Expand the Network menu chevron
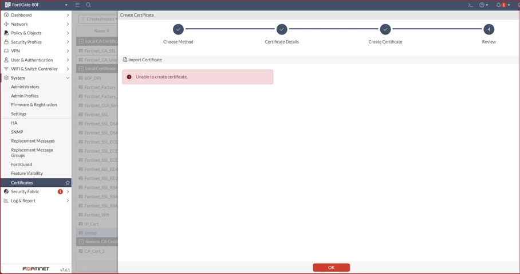The width and height of the screenshot is (520, 274). (x=68, y=24)
